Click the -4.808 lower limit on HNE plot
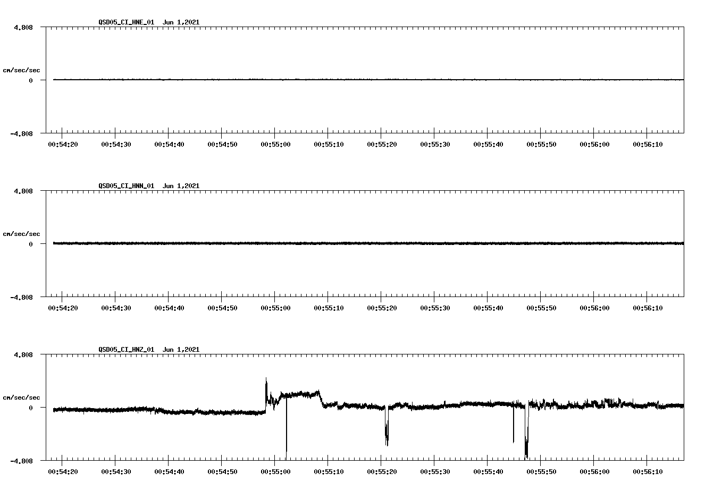 [22, 133]
